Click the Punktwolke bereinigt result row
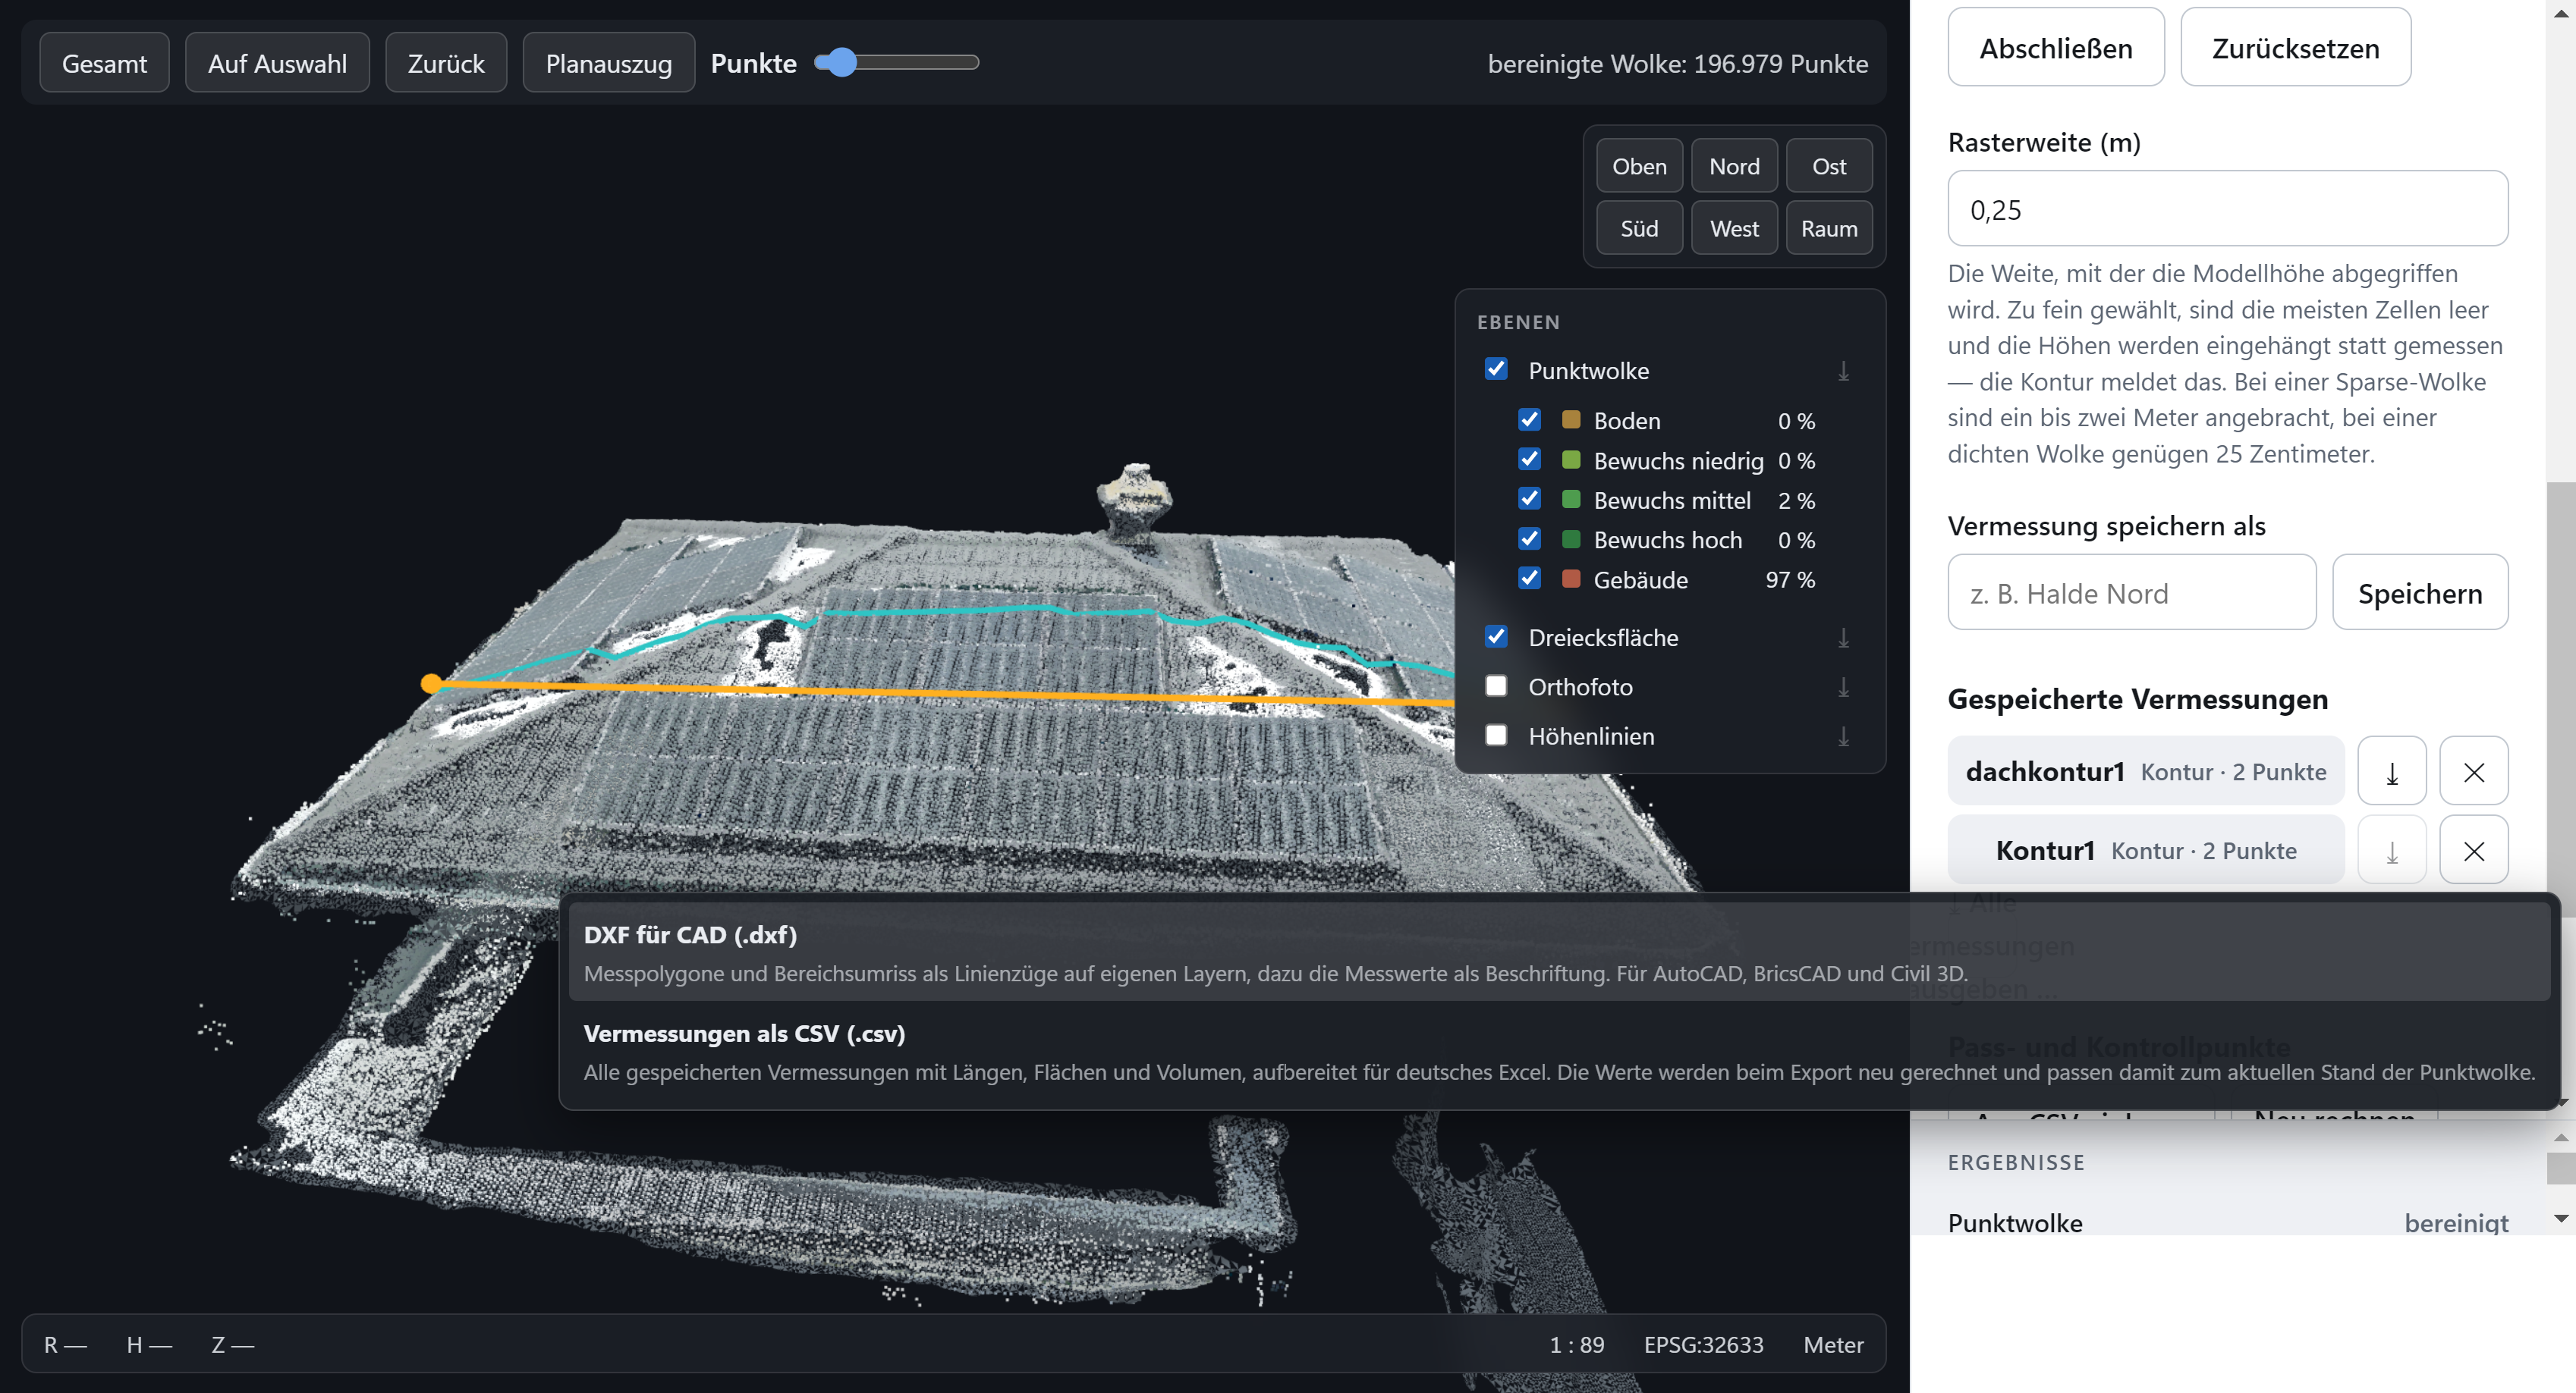This screenshot has width=2576, height=1393. point(2227,1222)
